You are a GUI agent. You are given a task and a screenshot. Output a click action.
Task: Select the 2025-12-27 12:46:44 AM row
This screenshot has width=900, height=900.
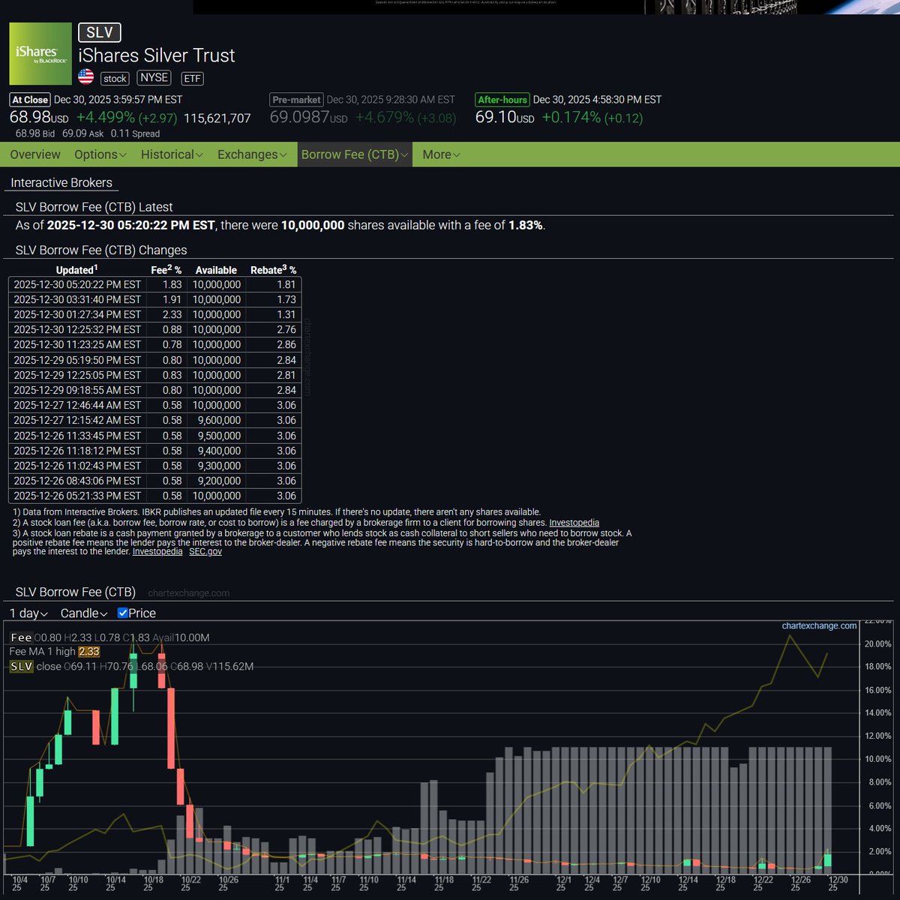pos(154,405)
